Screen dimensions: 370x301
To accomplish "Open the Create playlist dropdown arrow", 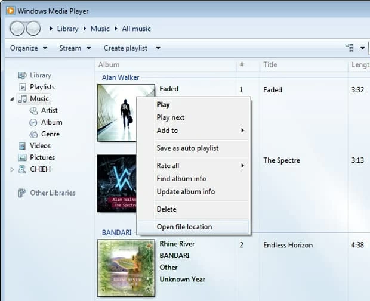I will point(158,48).
